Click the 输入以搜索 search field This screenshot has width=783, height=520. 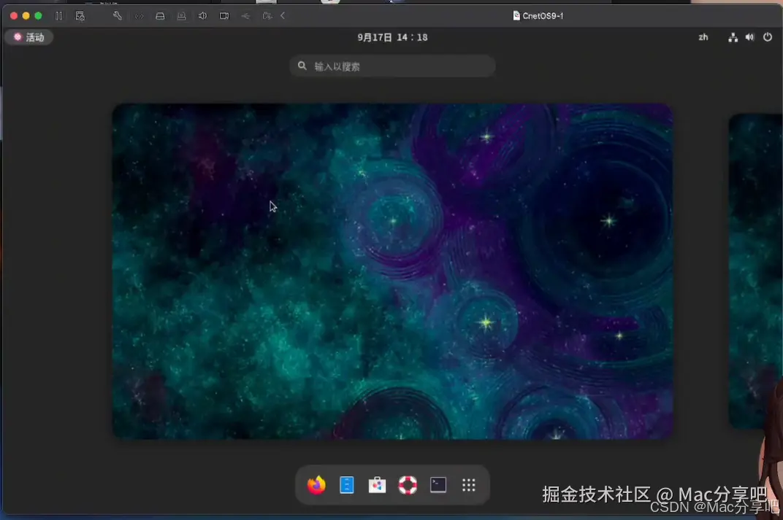[x=392, y=66]
